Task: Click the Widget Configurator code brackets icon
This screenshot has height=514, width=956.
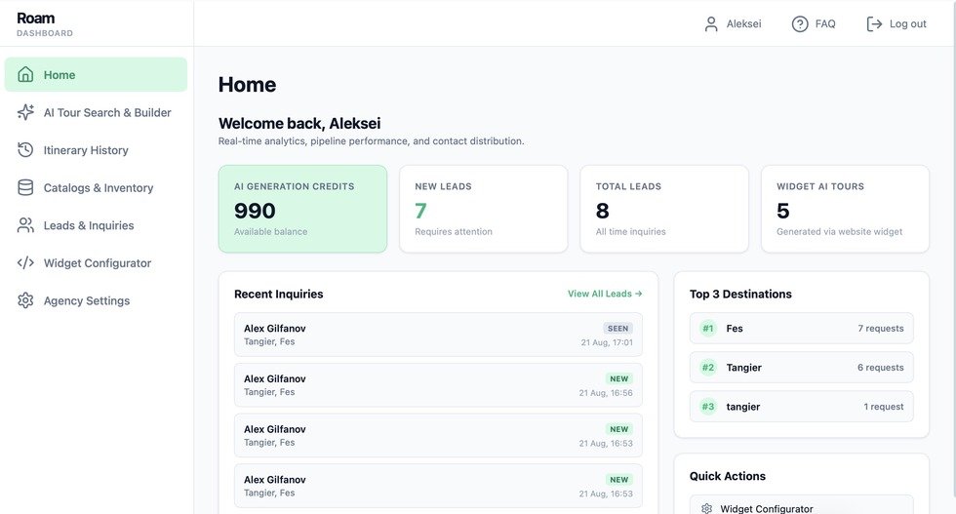Action: tap(25, 262)
